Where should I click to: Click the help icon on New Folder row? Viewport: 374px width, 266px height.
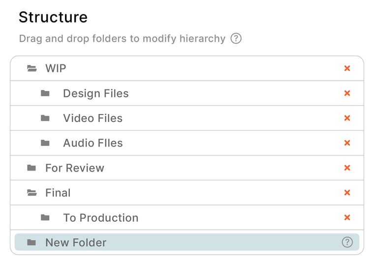click(x=347, y=242)
